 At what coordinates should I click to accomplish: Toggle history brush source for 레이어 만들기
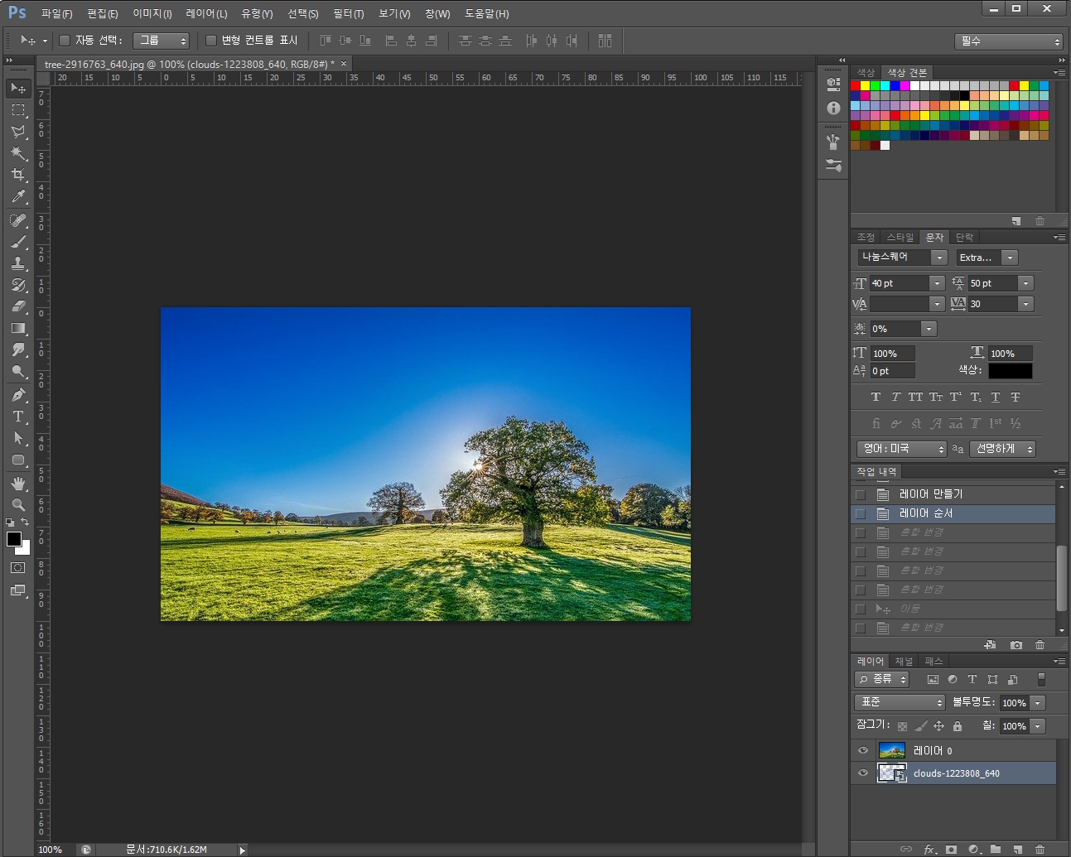(861, 494)
